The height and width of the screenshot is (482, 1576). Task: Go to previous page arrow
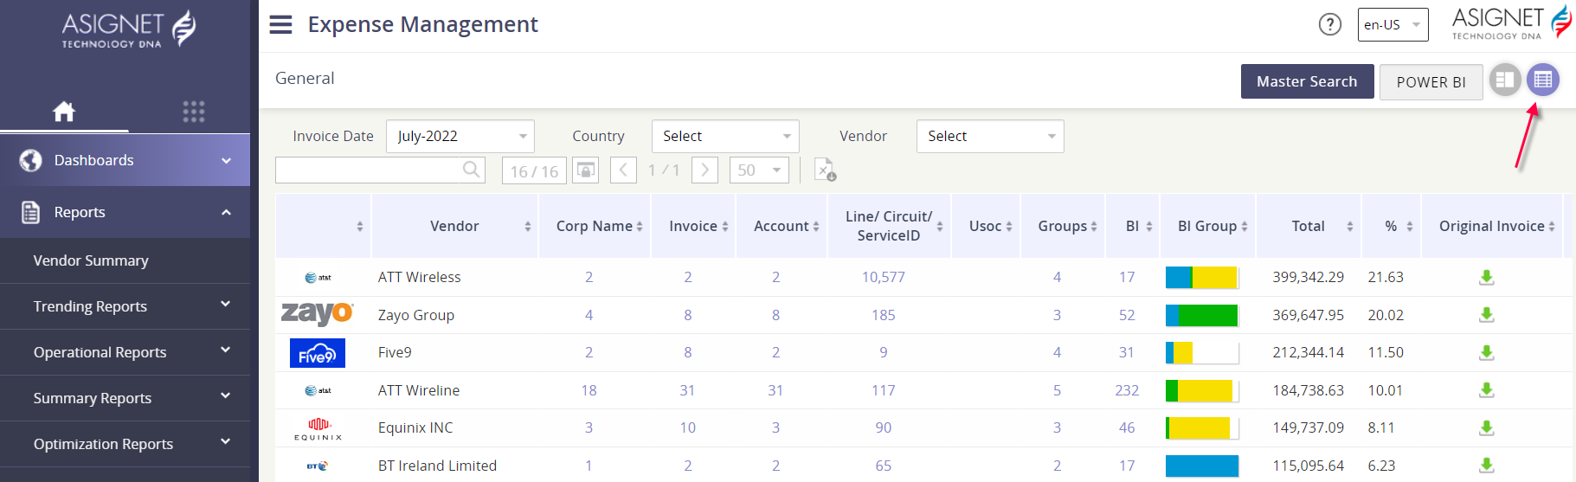tap(623, 170)
